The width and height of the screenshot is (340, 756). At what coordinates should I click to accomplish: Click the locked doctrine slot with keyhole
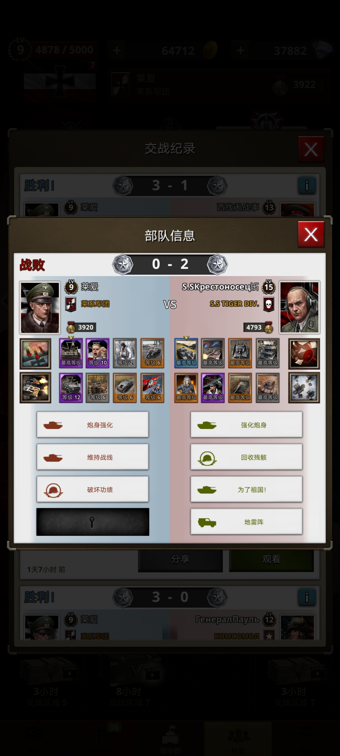tap(93, 522)
